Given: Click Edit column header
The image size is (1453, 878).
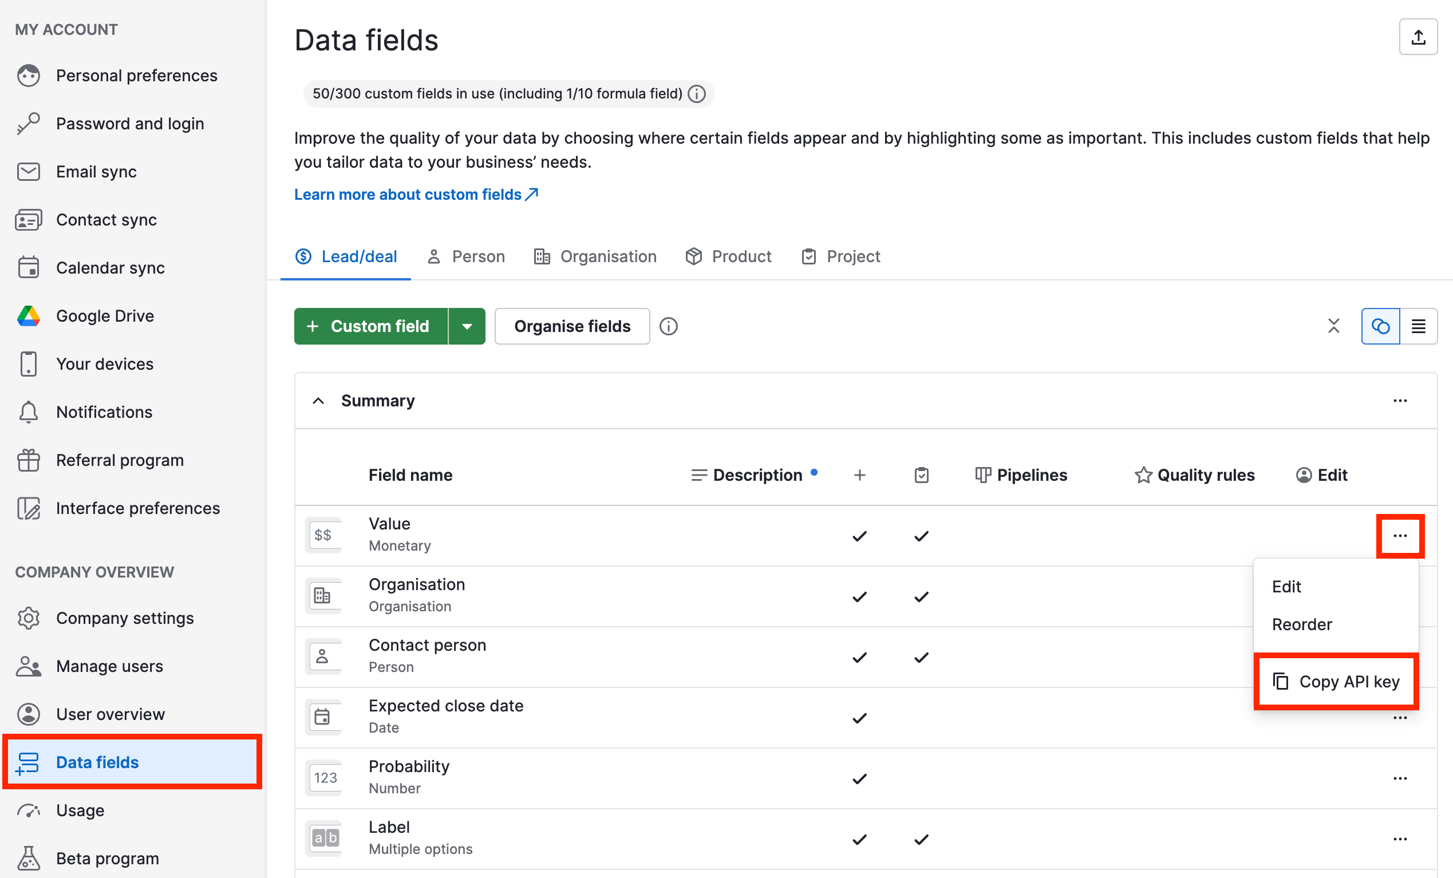Looking at the screenshot, I should point(1321,475).
